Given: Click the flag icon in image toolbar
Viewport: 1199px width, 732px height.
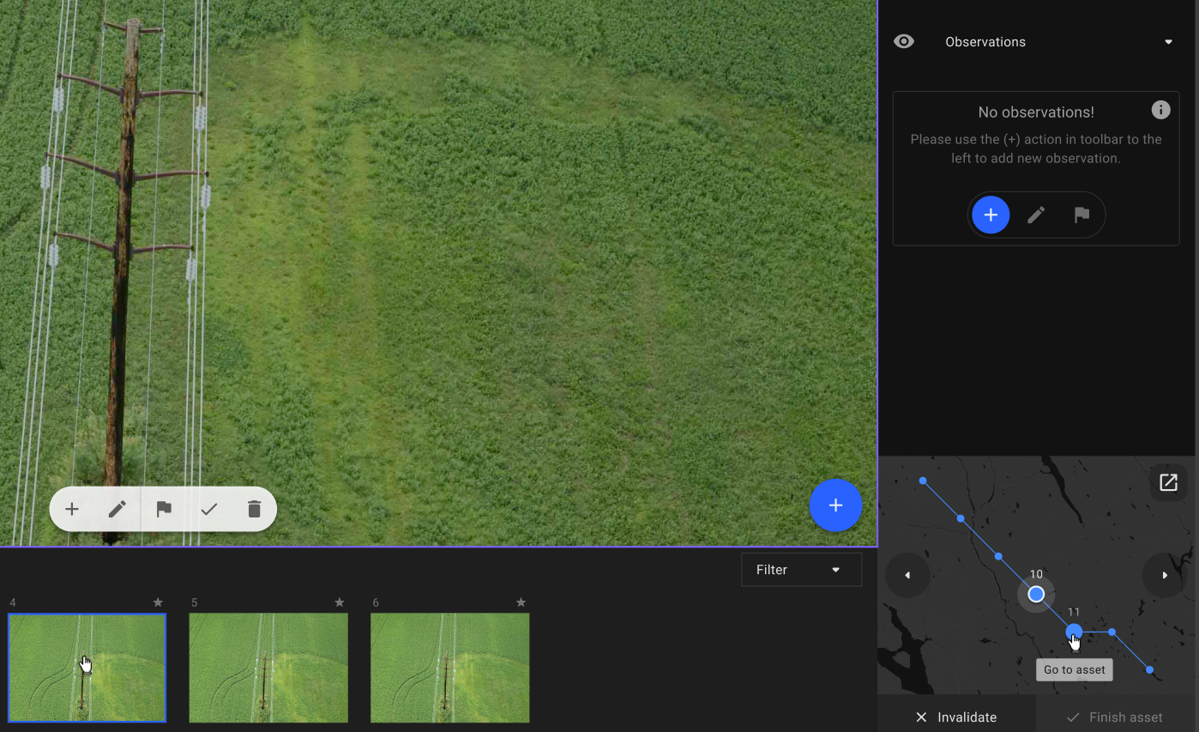Looking at the screenshot, I should pos(164,509).
